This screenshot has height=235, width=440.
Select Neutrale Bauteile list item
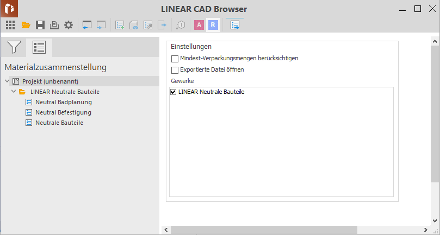point(59,123)
